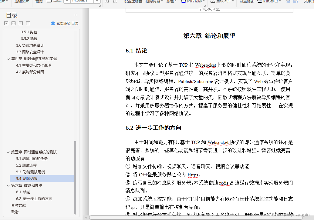The width and height of the screenshot is (314, 220).
Task: Open the 阴影颜色 dropdown
Action: point(269,2)
